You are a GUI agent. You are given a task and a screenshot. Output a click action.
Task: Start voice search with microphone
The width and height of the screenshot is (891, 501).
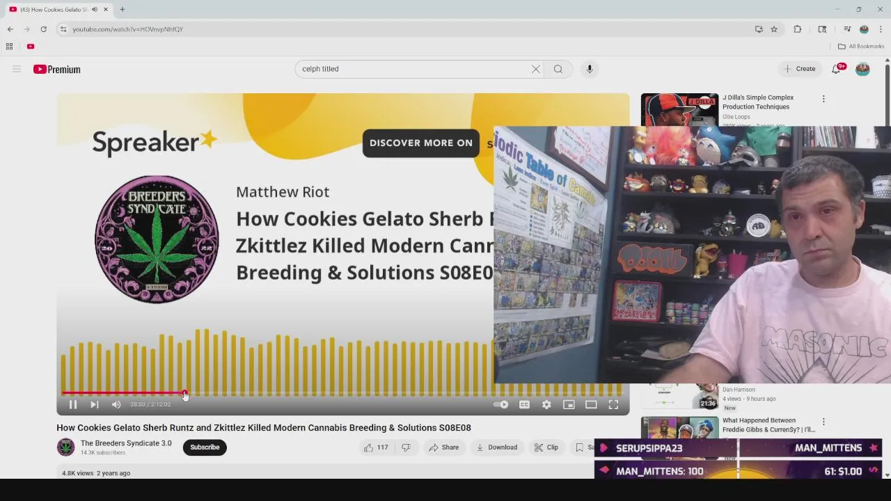coord(590,69)
